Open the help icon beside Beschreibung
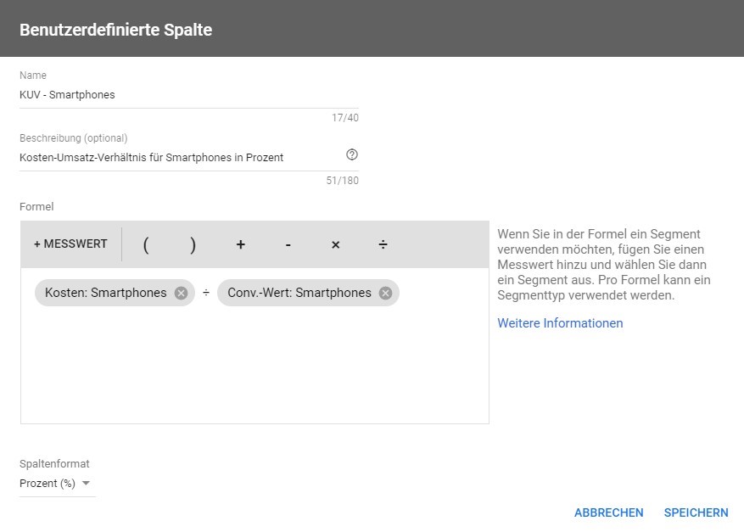The width and height of the screenshot is (744, 532). [351, 154]
